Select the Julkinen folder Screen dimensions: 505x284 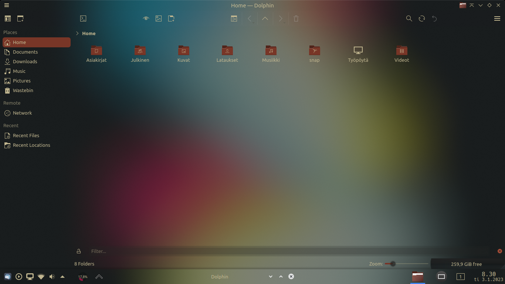click(140, 54)
